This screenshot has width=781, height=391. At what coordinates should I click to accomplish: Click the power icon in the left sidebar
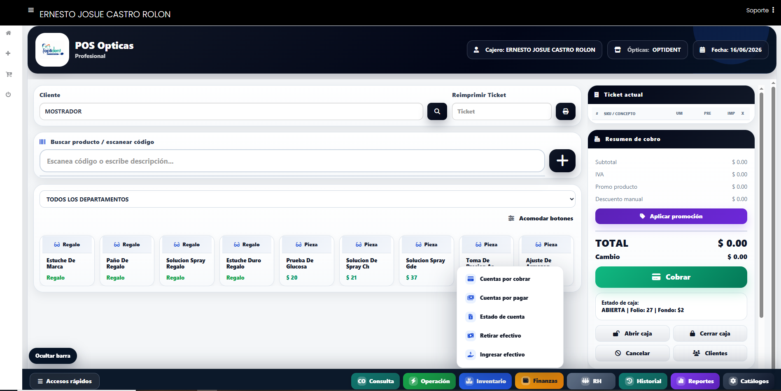(x=8, y=95)
